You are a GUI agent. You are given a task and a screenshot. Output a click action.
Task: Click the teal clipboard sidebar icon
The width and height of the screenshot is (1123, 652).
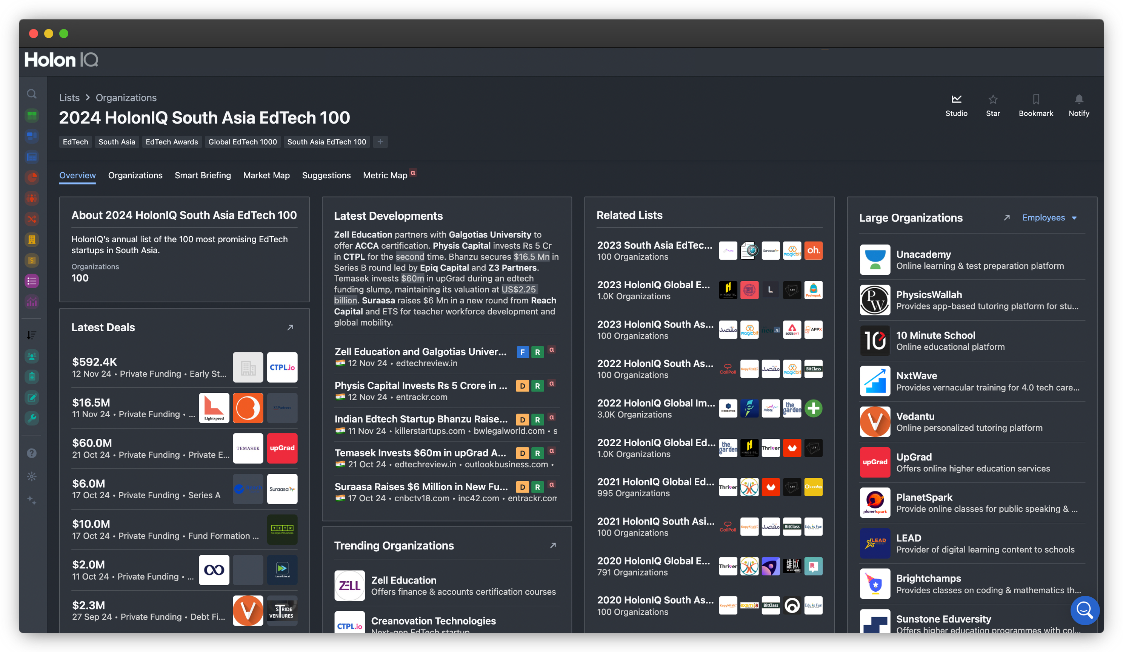point(32,377)
